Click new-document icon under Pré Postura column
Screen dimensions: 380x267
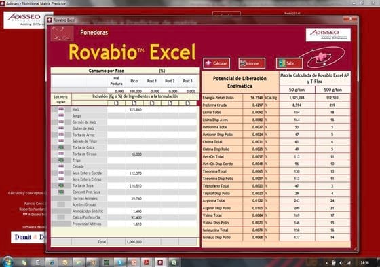116,103
